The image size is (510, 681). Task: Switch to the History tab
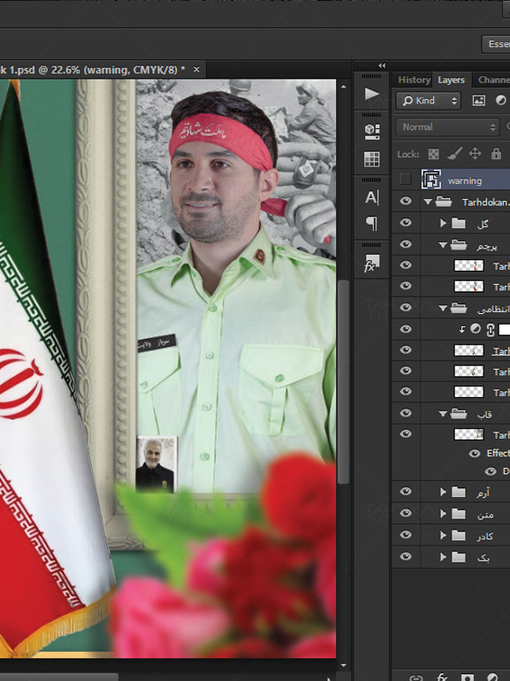414,80
